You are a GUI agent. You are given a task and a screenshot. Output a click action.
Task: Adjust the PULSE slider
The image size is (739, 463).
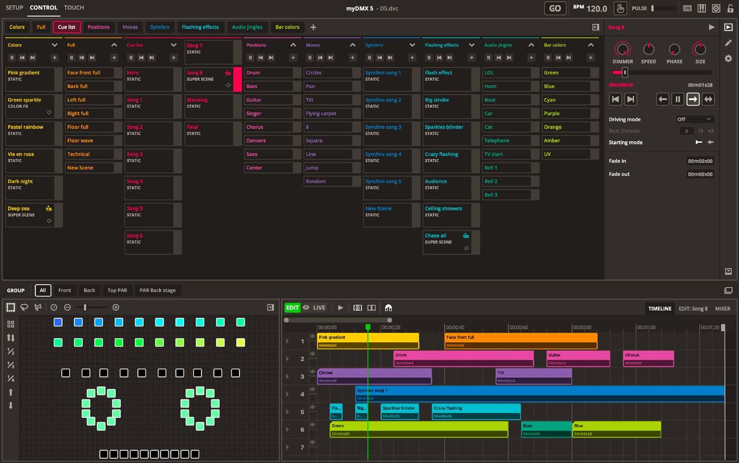coord(665,8)
